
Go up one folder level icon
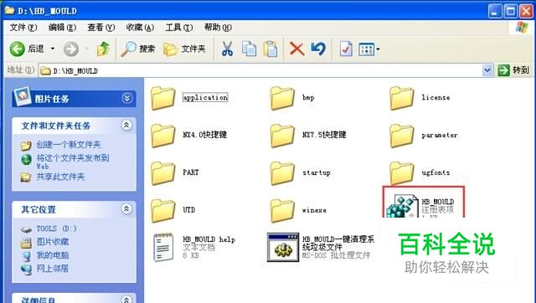[x=103, y=49]
